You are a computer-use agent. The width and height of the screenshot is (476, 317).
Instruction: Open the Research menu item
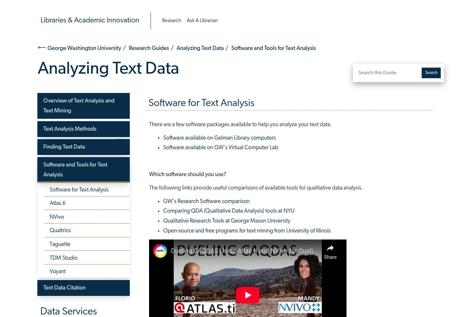[x=171, y=20]
